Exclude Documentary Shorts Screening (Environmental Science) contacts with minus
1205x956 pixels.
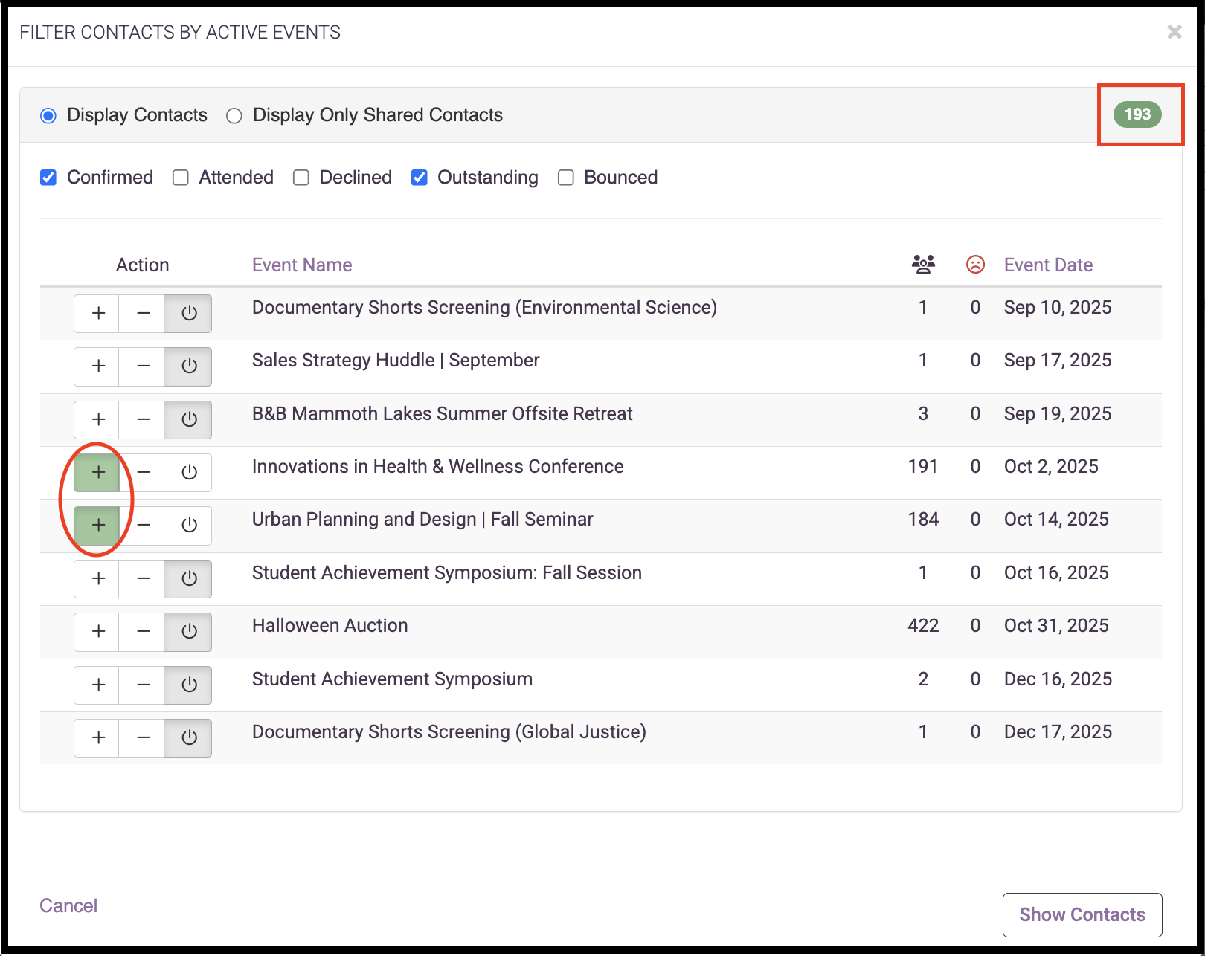tap(143, 313)
